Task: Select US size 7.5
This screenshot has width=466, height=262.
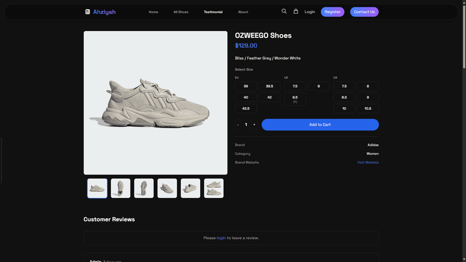Action: (x=344, y=86)
